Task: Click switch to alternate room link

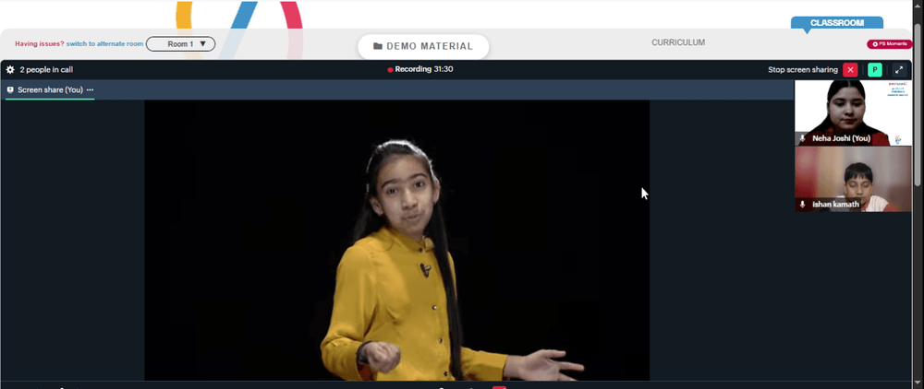Action: (x=105, y=44)
